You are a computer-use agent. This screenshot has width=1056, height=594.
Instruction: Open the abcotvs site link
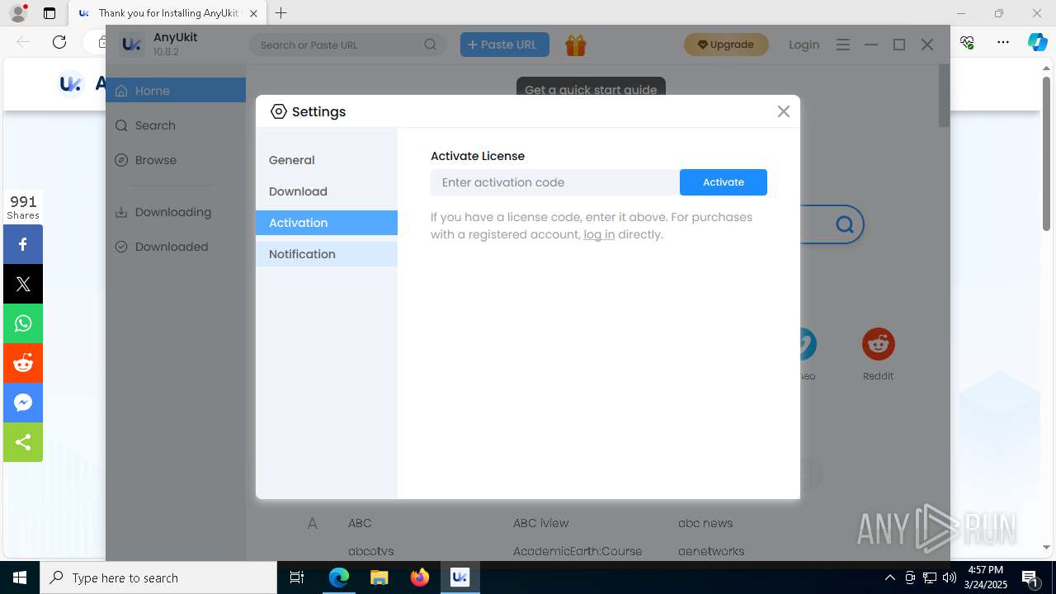click(x=371, y=551)
